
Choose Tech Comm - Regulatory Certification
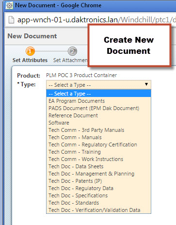(98, 145)
